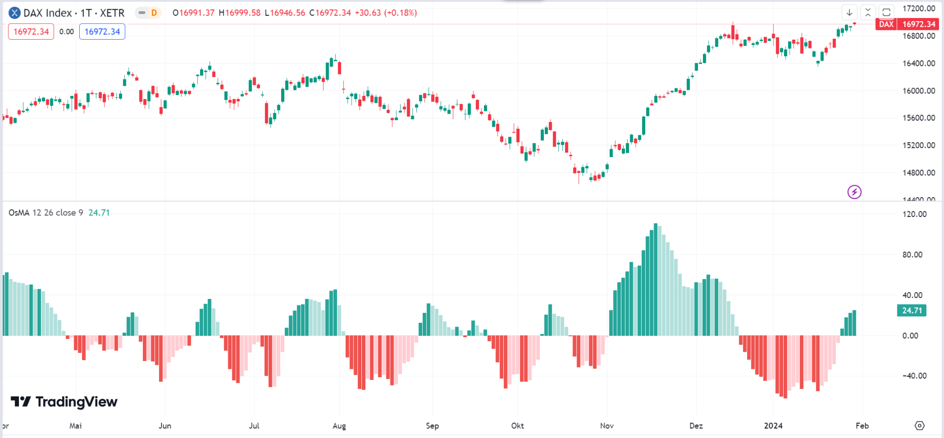The height and width of the screenshot is (438, 944).
Task: Click the blue-bordered 16972.34 price label
Action: point(102,31)
